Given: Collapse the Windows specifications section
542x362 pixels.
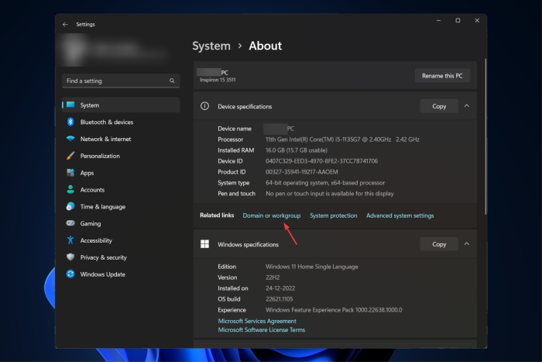Looking at the screenshot, I should [467, 244].
